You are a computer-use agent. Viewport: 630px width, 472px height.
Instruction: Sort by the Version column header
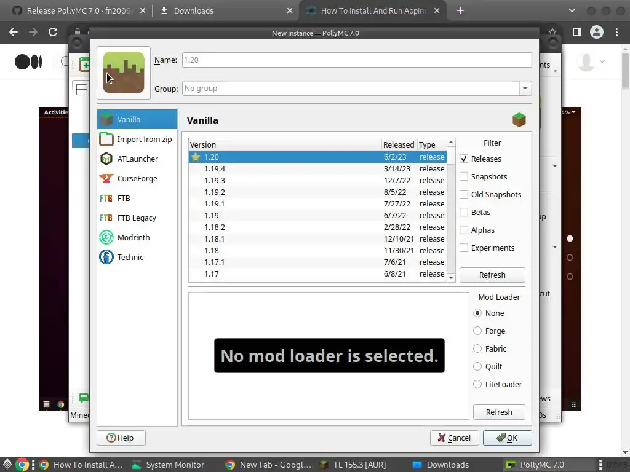(x=285, y=144)
